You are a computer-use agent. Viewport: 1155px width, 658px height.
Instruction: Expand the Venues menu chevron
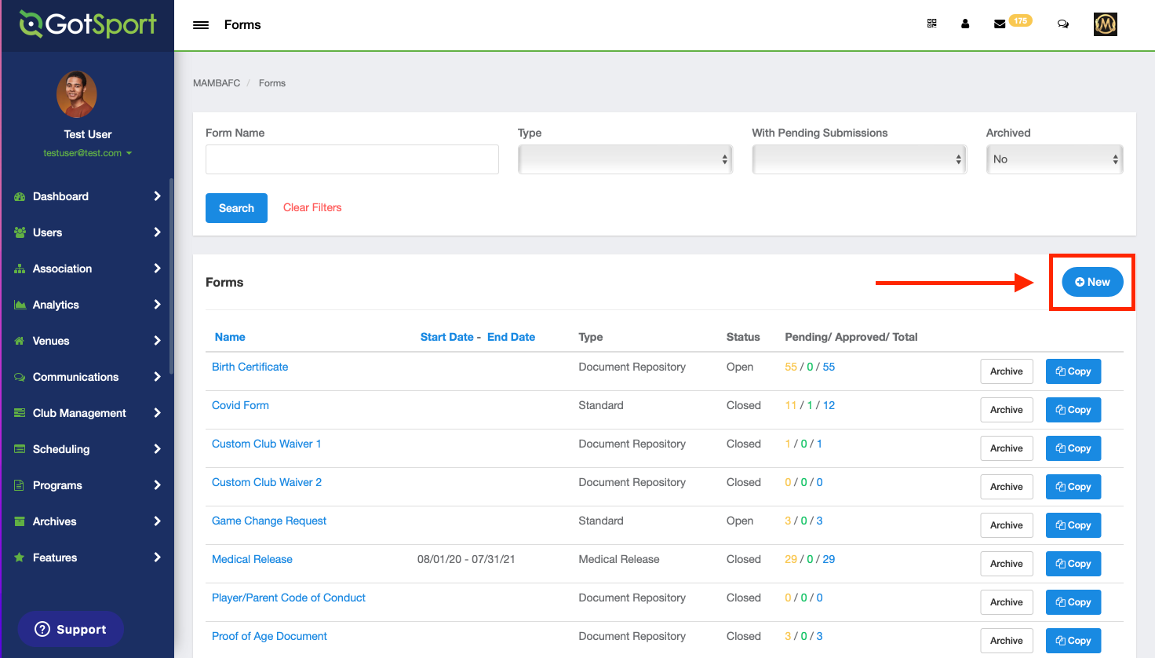tap(157, 341)
